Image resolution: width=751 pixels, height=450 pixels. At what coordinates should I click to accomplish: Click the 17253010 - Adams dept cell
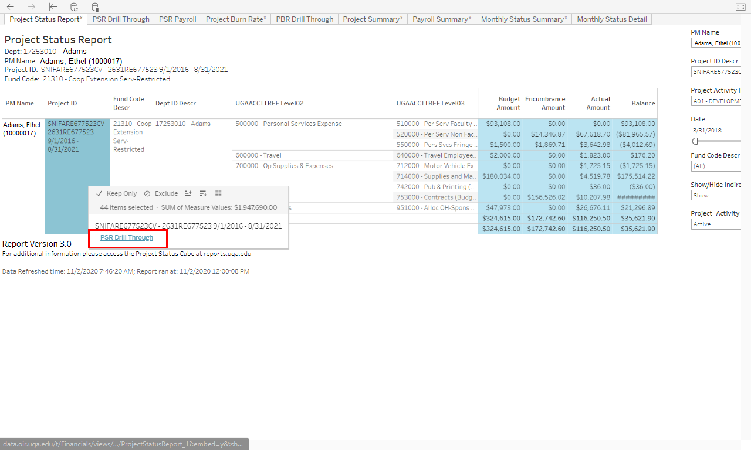[182, 124]
